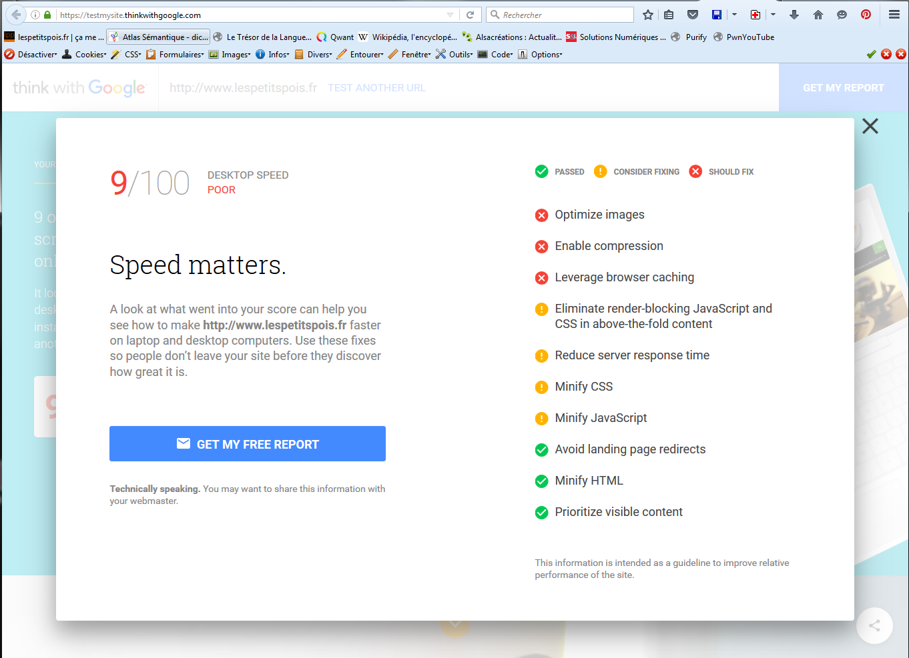Click the GET MY FREE REPORT button
The height and width of the screenshot is (658, 909).
(248, 444)
